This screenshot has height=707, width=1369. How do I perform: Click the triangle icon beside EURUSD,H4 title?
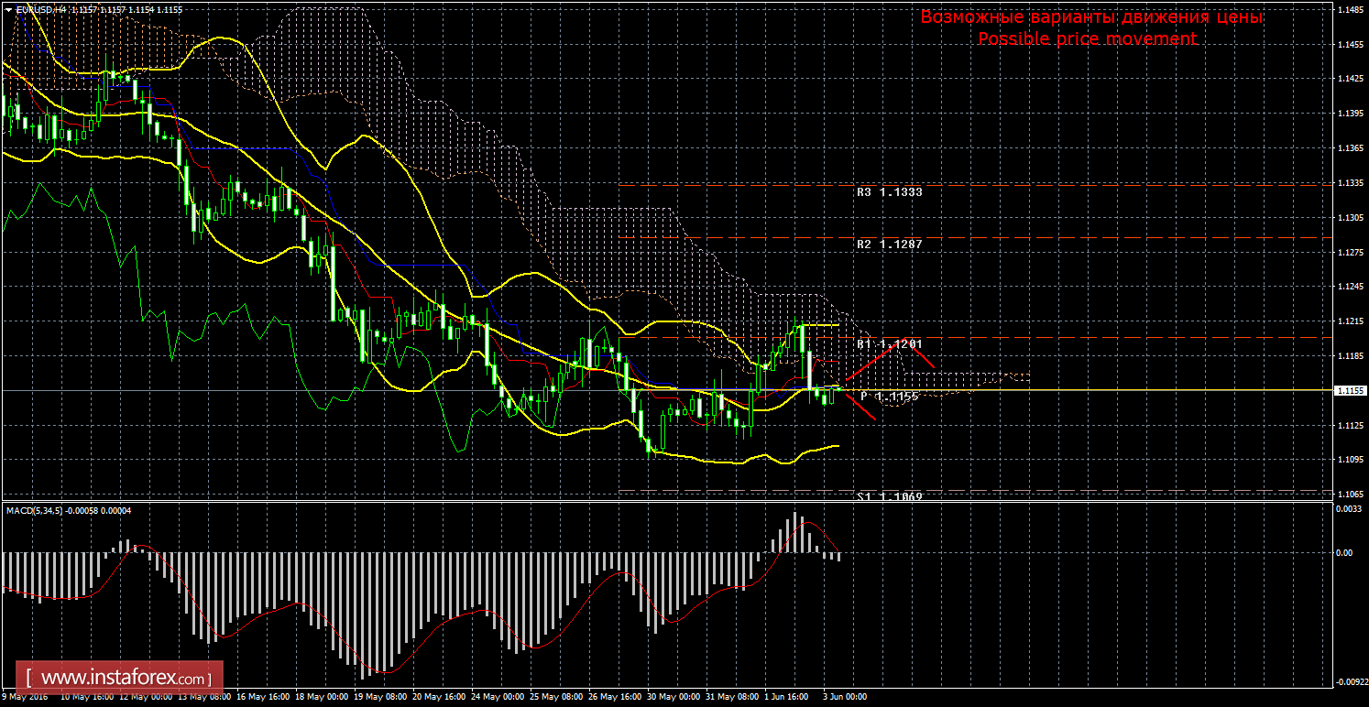(x=8, y=8)
